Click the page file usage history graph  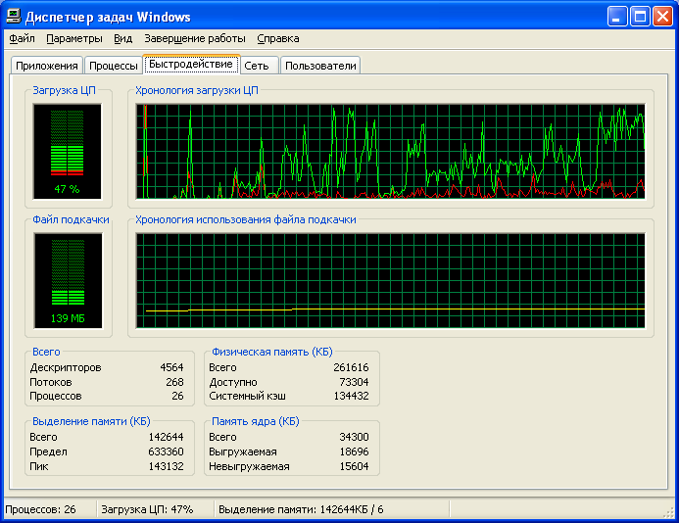[391, 280]
